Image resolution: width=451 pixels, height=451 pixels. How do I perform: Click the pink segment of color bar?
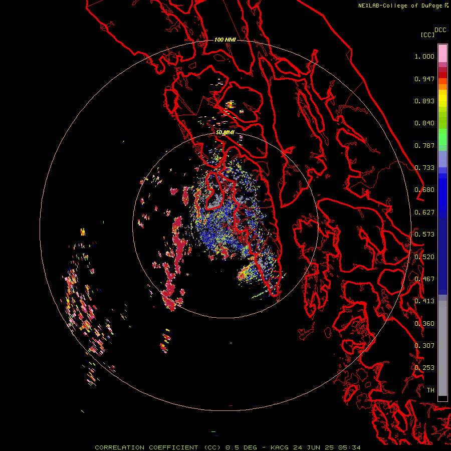coord(442,54)
